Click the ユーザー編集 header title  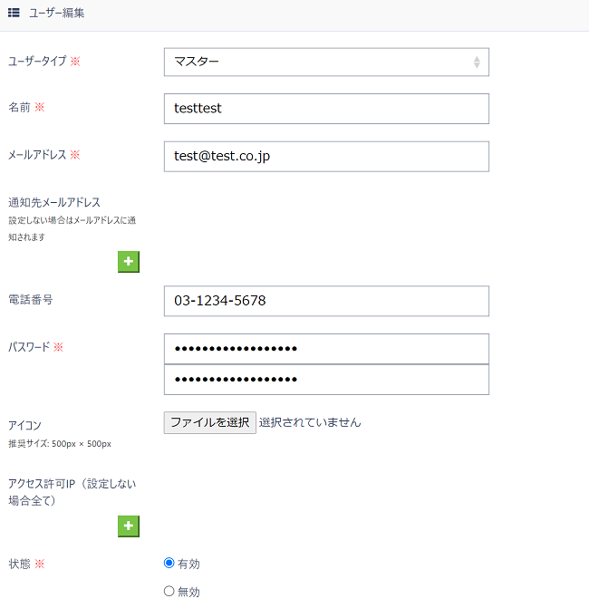click(x=57, y=13)
